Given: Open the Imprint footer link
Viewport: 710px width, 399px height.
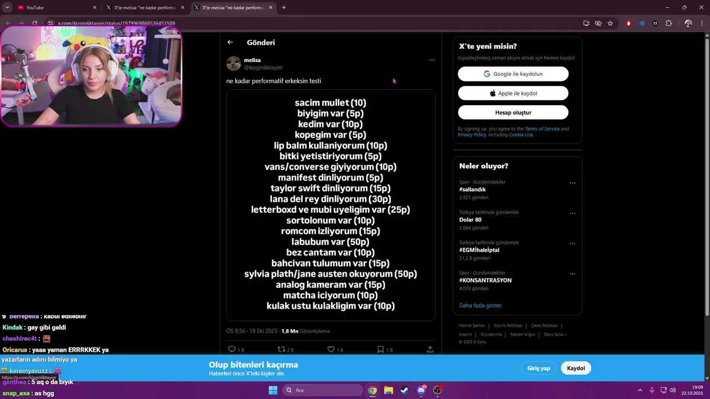Looking at the screenshot, I should [465, 335].
